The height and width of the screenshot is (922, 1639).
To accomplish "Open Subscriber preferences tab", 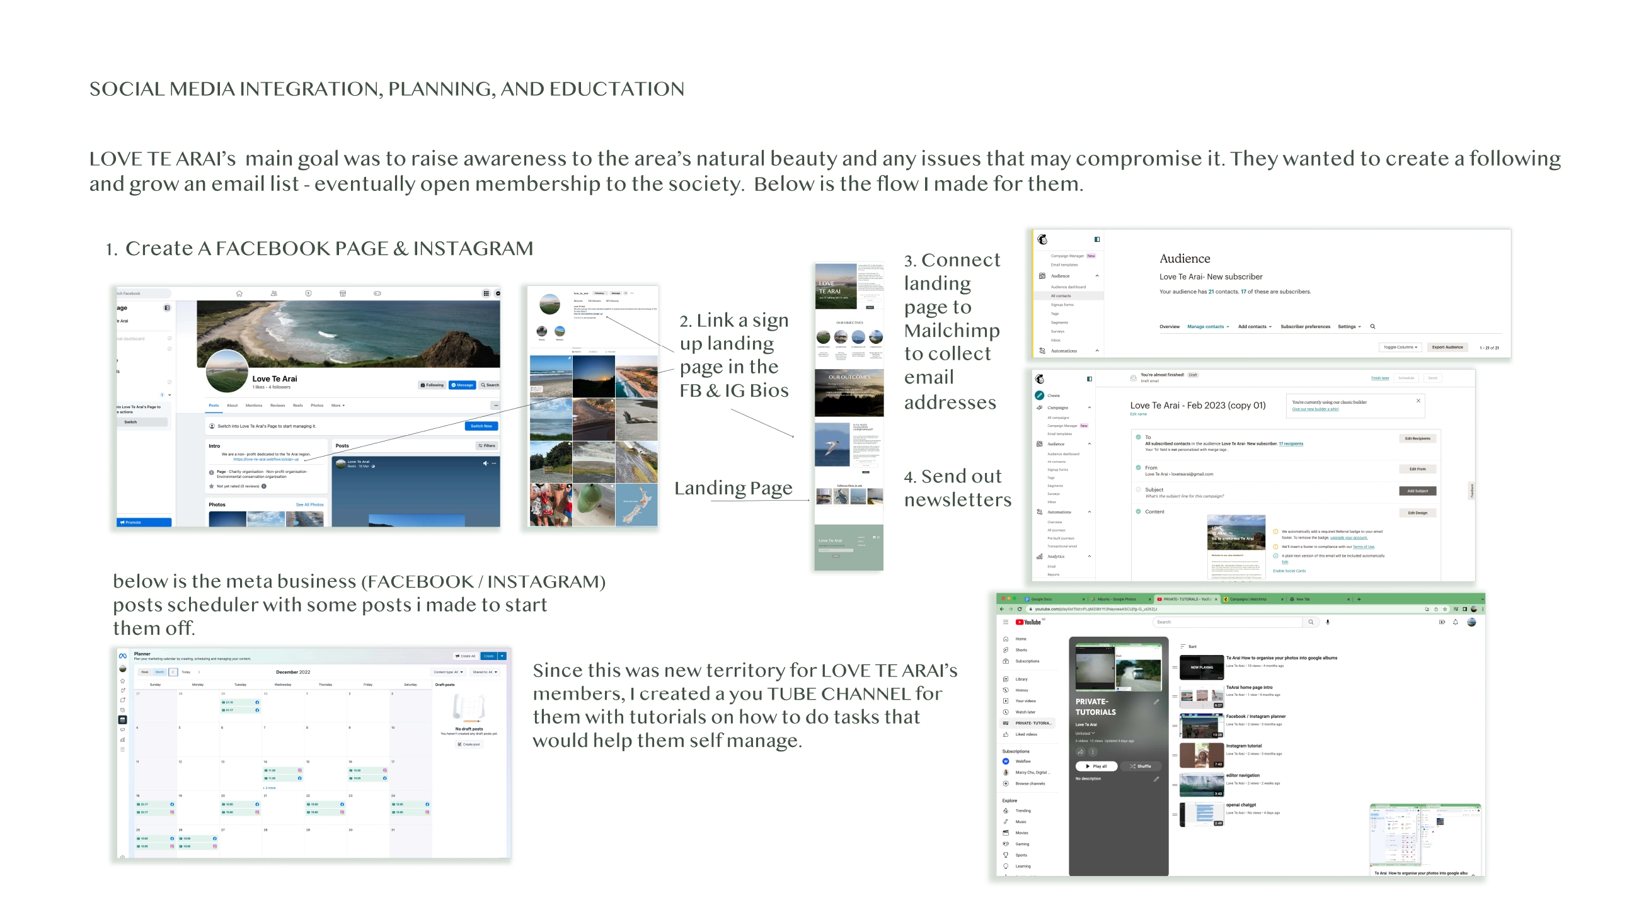I will 1305,326.
